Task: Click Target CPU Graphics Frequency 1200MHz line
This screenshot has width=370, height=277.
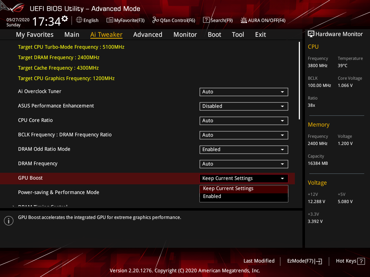Action: click(x=66, y=78)
